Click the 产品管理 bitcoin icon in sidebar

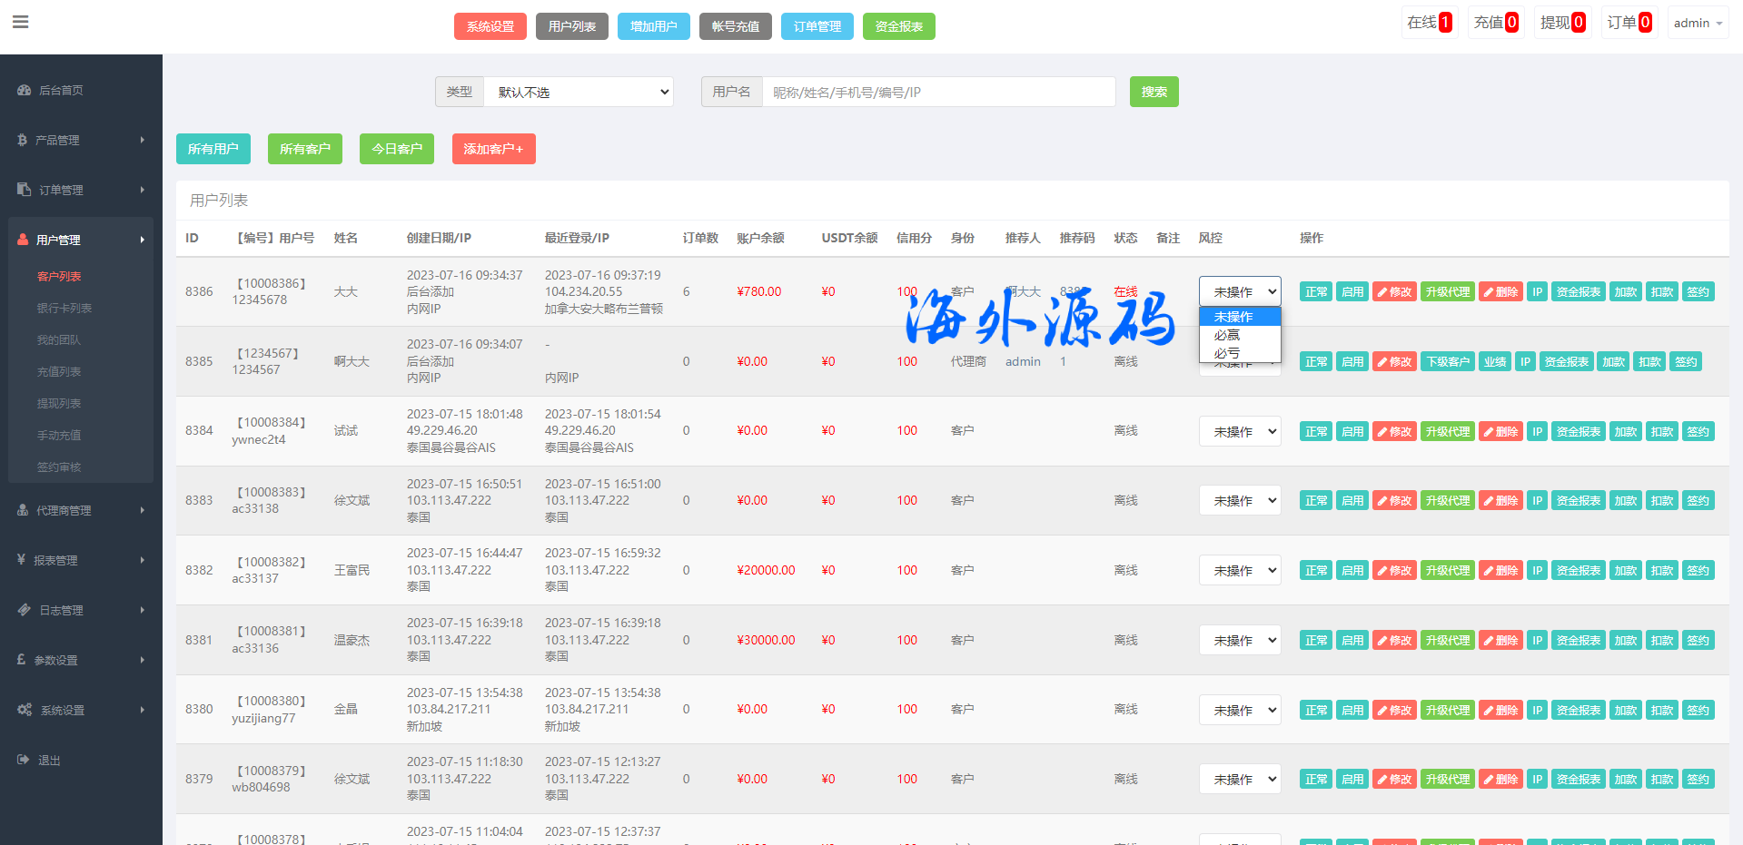pos(23,140)
